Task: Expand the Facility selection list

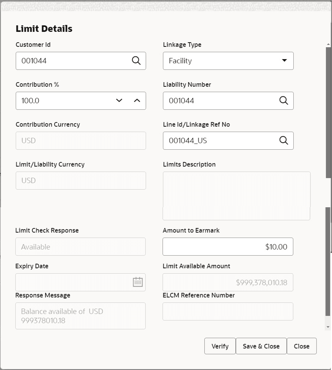Action: [284, 61]
